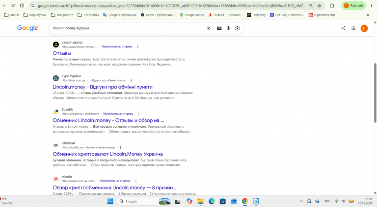Open the URL Slug Generator bookmark
Viewport: 377px width, 207px height.
[287, 15]
